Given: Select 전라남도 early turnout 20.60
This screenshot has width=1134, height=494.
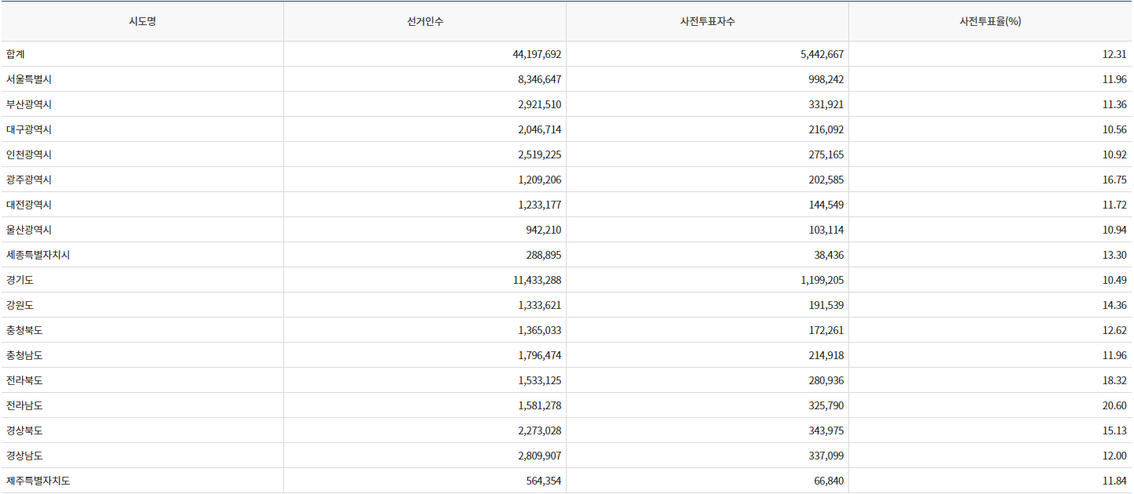Looking at the screenshot, I should (1114, 405).
